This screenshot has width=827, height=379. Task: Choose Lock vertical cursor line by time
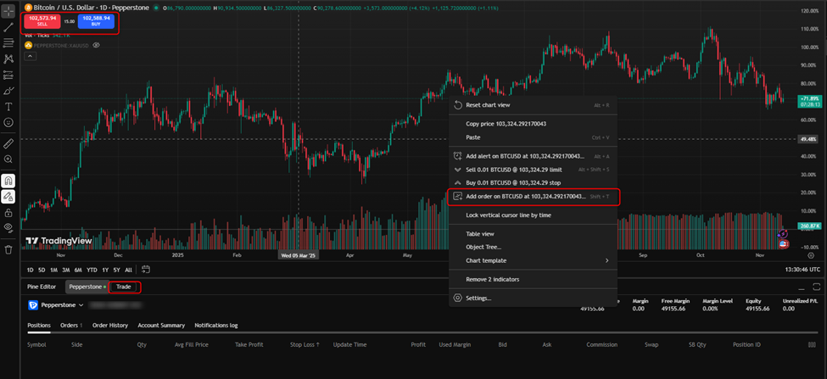click(533, 215)
